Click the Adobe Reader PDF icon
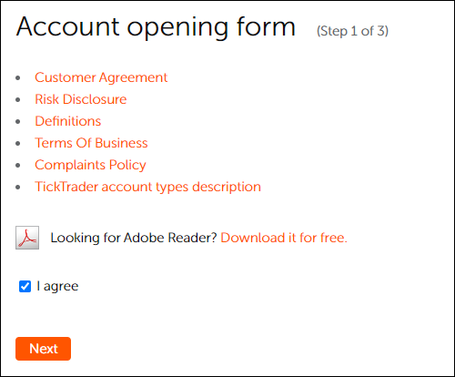This screenshot has width=455, height=377. click(27, 238)
